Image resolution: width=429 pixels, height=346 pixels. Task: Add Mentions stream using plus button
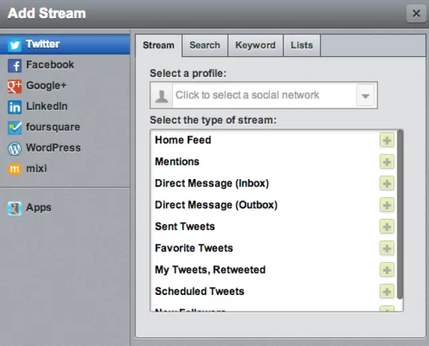[387, 162]
